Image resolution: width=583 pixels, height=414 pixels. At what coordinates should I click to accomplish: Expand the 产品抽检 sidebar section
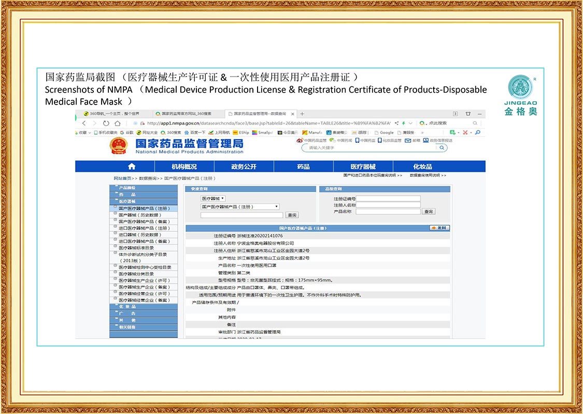click(x=144, y=188)
